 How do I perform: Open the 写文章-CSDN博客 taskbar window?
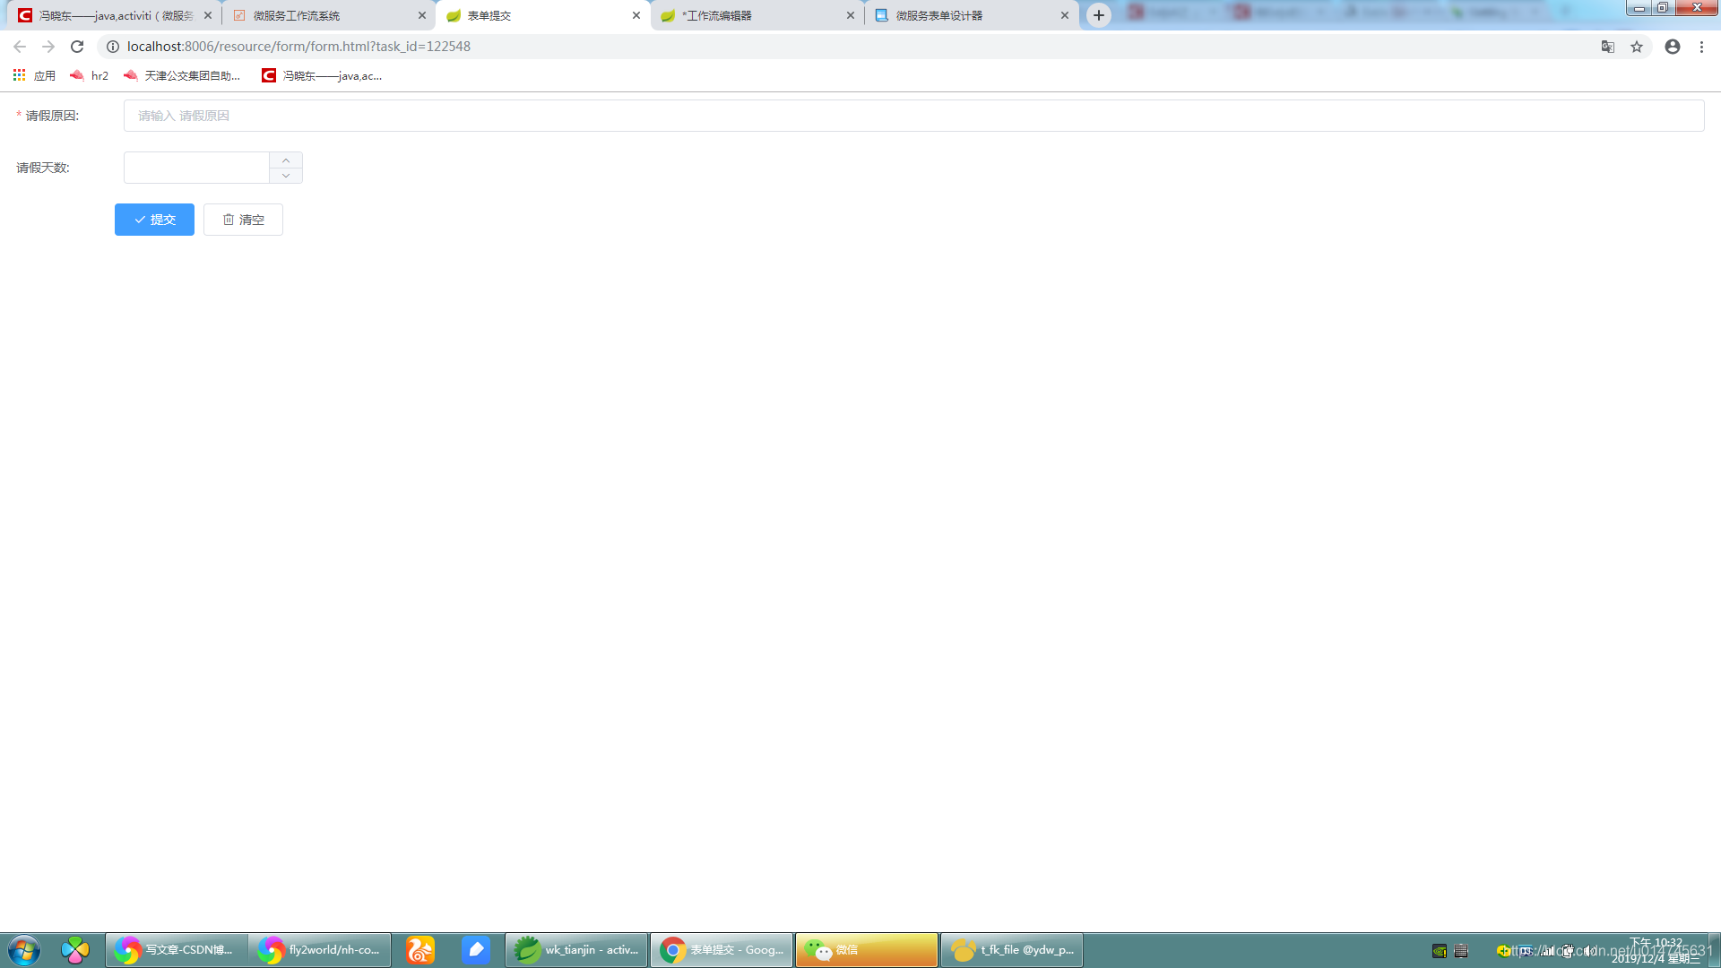coord(177,950)
